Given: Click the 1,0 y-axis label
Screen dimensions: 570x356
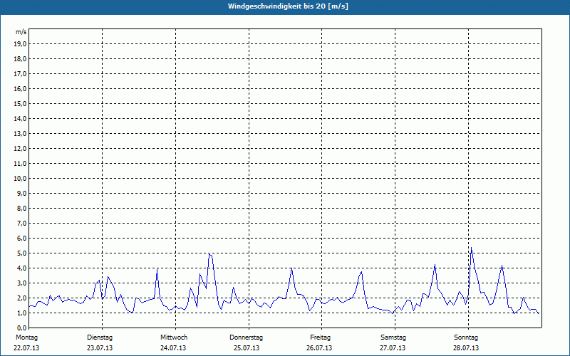Looking at the screenshot, I should [21, 313].
